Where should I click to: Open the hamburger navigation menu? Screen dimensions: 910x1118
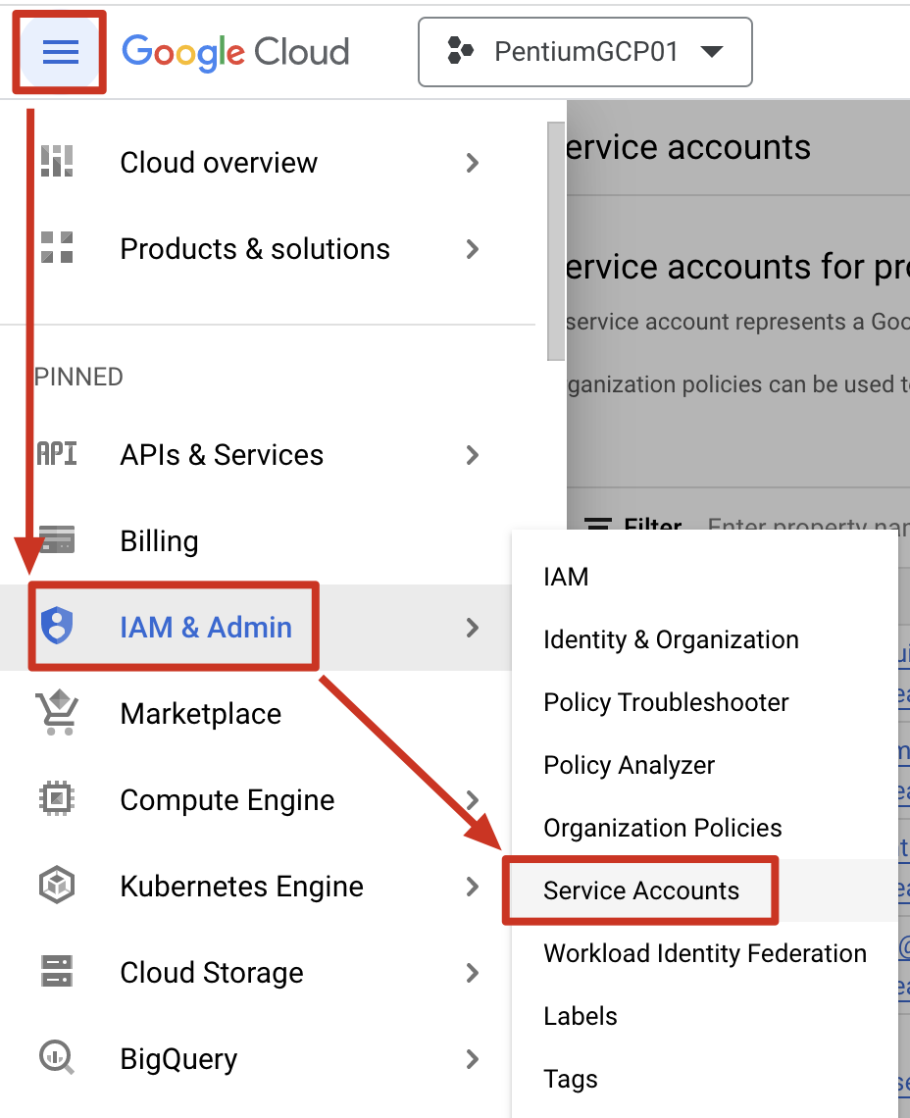pyautogui.click(x=60, y=52)
